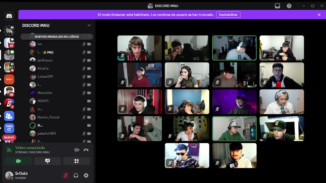Open the Inbox icon in title bar
This screenshot has width=326, height=183.
tap(277, 6)
